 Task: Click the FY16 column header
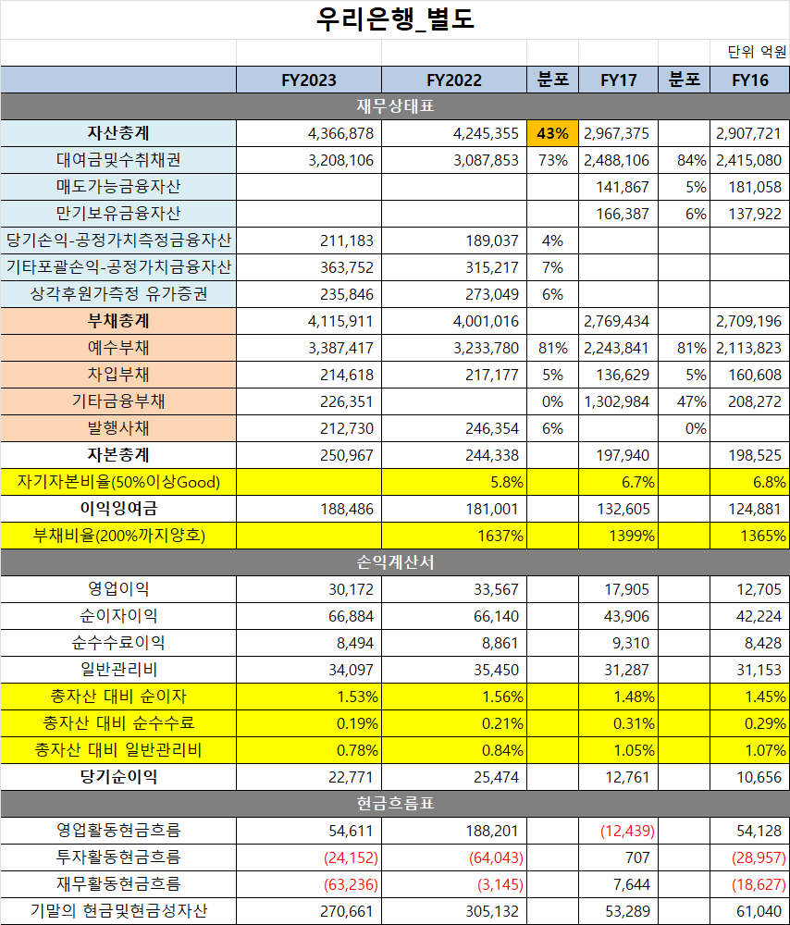click(x=748, y=80)
